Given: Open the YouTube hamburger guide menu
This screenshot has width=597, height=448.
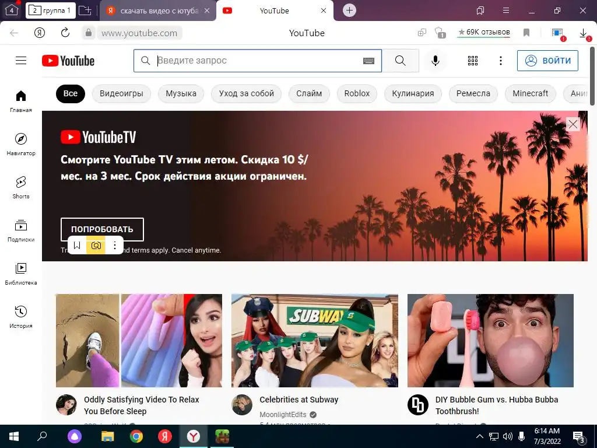Looking at the screenshot, I should pyautogui.click(x=21, y=61).
